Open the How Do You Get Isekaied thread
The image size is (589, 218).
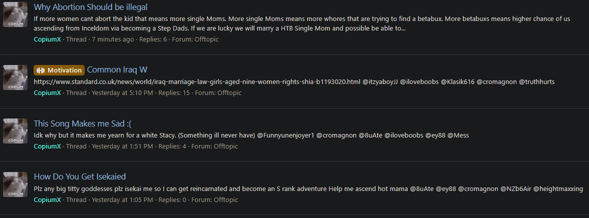tap(80, 176)
